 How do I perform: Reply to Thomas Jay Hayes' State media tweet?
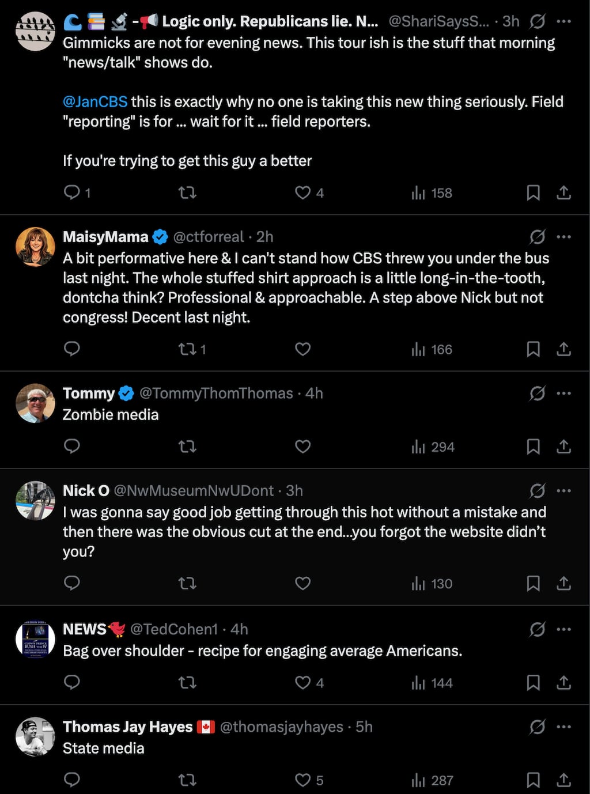point(71,780)
